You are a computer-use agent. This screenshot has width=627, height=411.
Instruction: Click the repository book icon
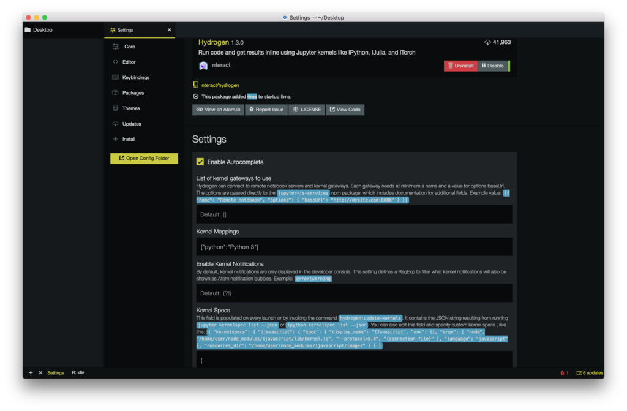(x=195, y=85)
